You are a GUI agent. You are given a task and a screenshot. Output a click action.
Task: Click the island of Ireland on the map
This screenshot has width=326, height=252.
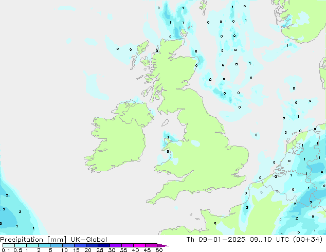click(x=118, y=137)
